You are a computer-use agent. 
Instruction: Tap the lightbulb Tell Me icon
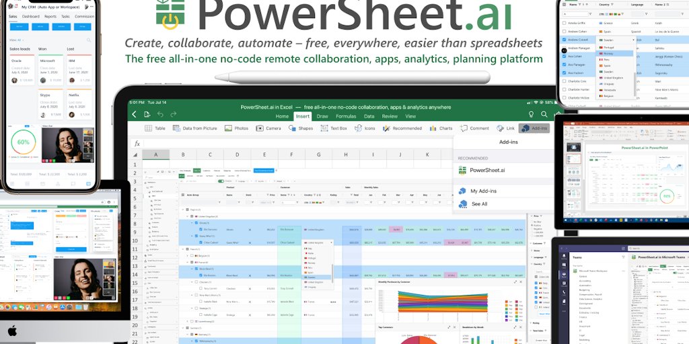pyautogui.click(x=531, y=114)
